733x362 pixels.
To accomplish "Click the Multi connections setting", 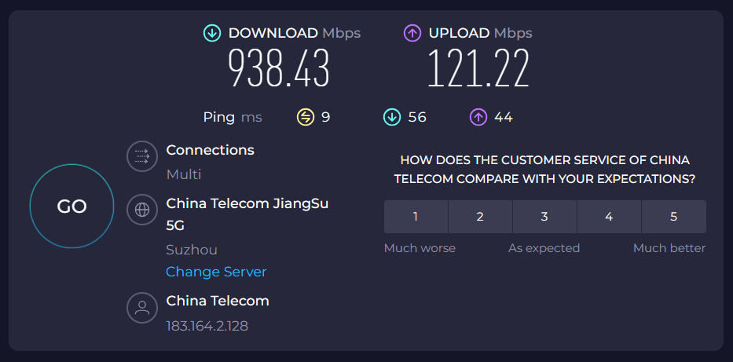I will (x=184, y=174).
